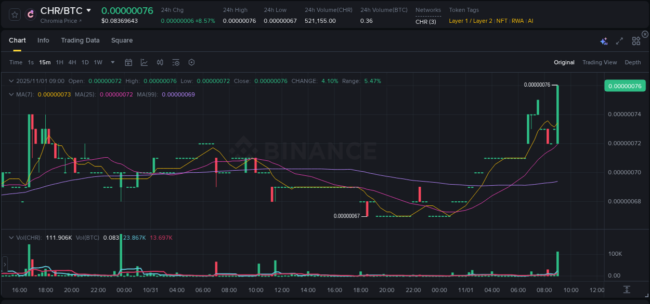650x304 pixels.
Task: Open the Info tab
Action: pyautogui.click(x=43, y=40)
